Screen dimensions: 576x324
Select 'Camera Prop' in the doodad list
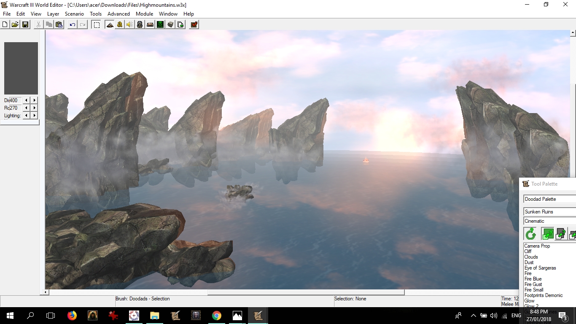point(537,246)
